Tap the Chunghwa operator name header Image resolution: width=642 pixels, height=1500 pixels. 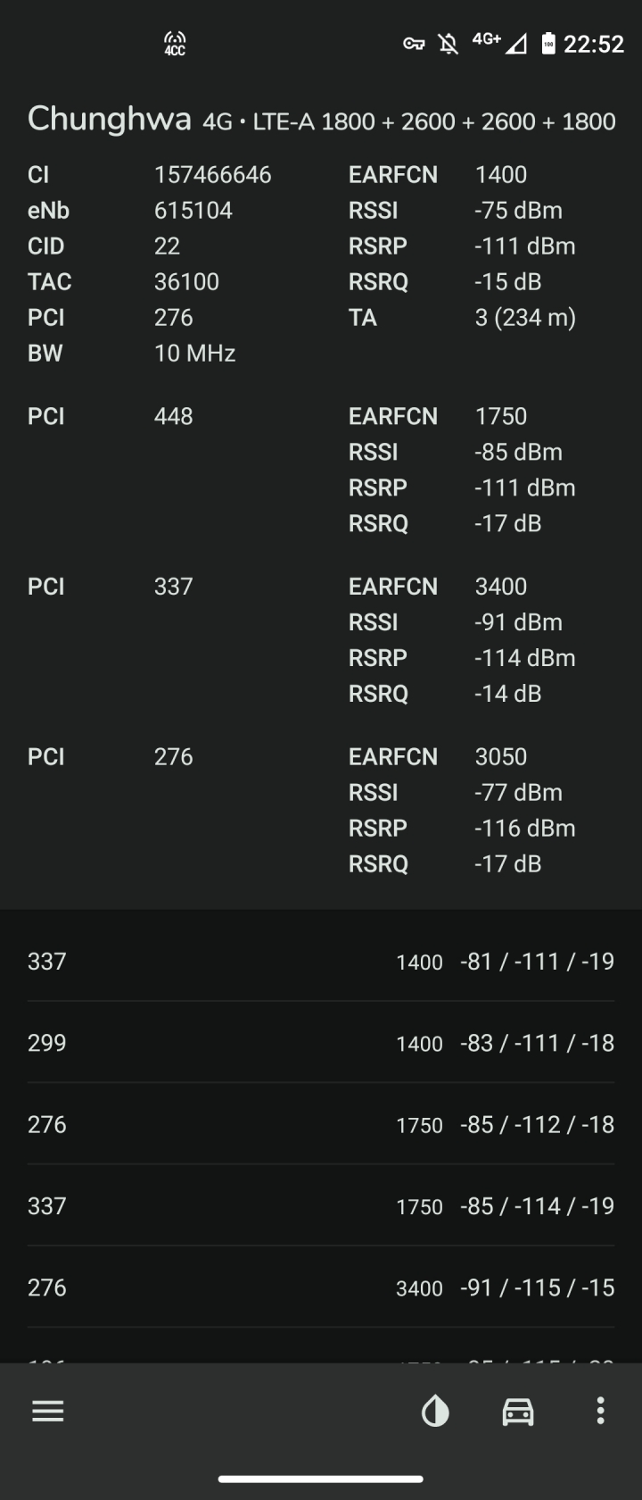click(x=110, y=119)
